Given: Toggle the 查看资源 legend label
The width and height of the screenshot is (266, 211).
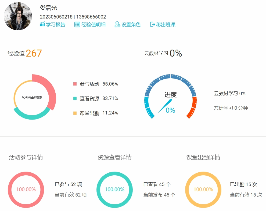Looking at the screenshot, I should click(x=89, y=99).
